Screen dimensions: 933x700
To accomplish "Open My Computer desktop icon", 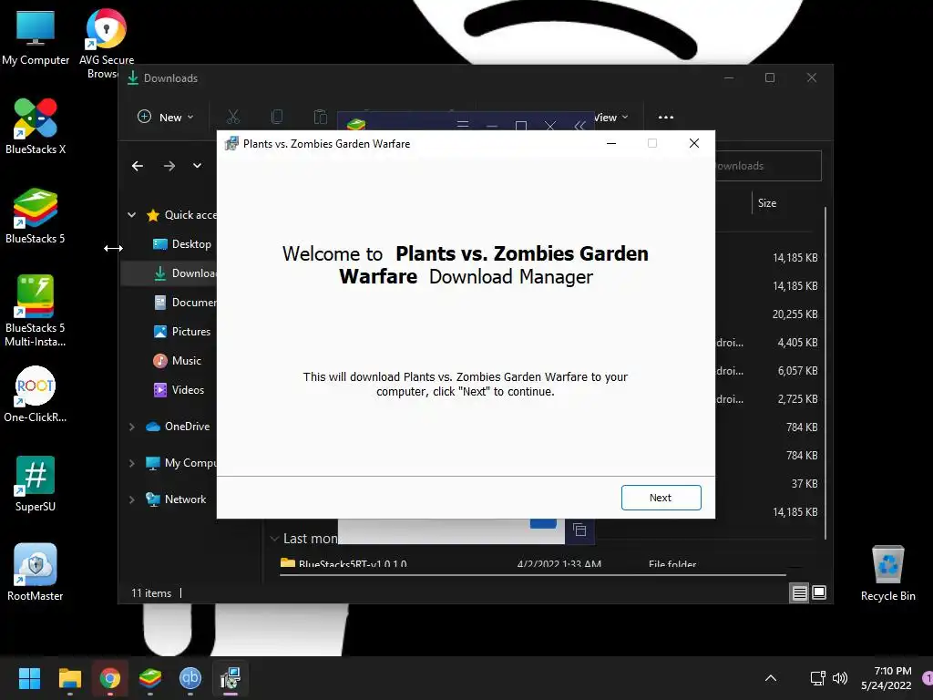I will (x=36, y=37).
